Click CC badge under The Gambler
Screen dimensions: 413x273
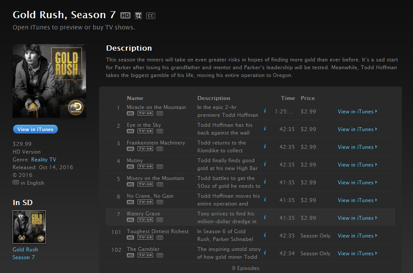pyautogui.click(x=160, y=255)
